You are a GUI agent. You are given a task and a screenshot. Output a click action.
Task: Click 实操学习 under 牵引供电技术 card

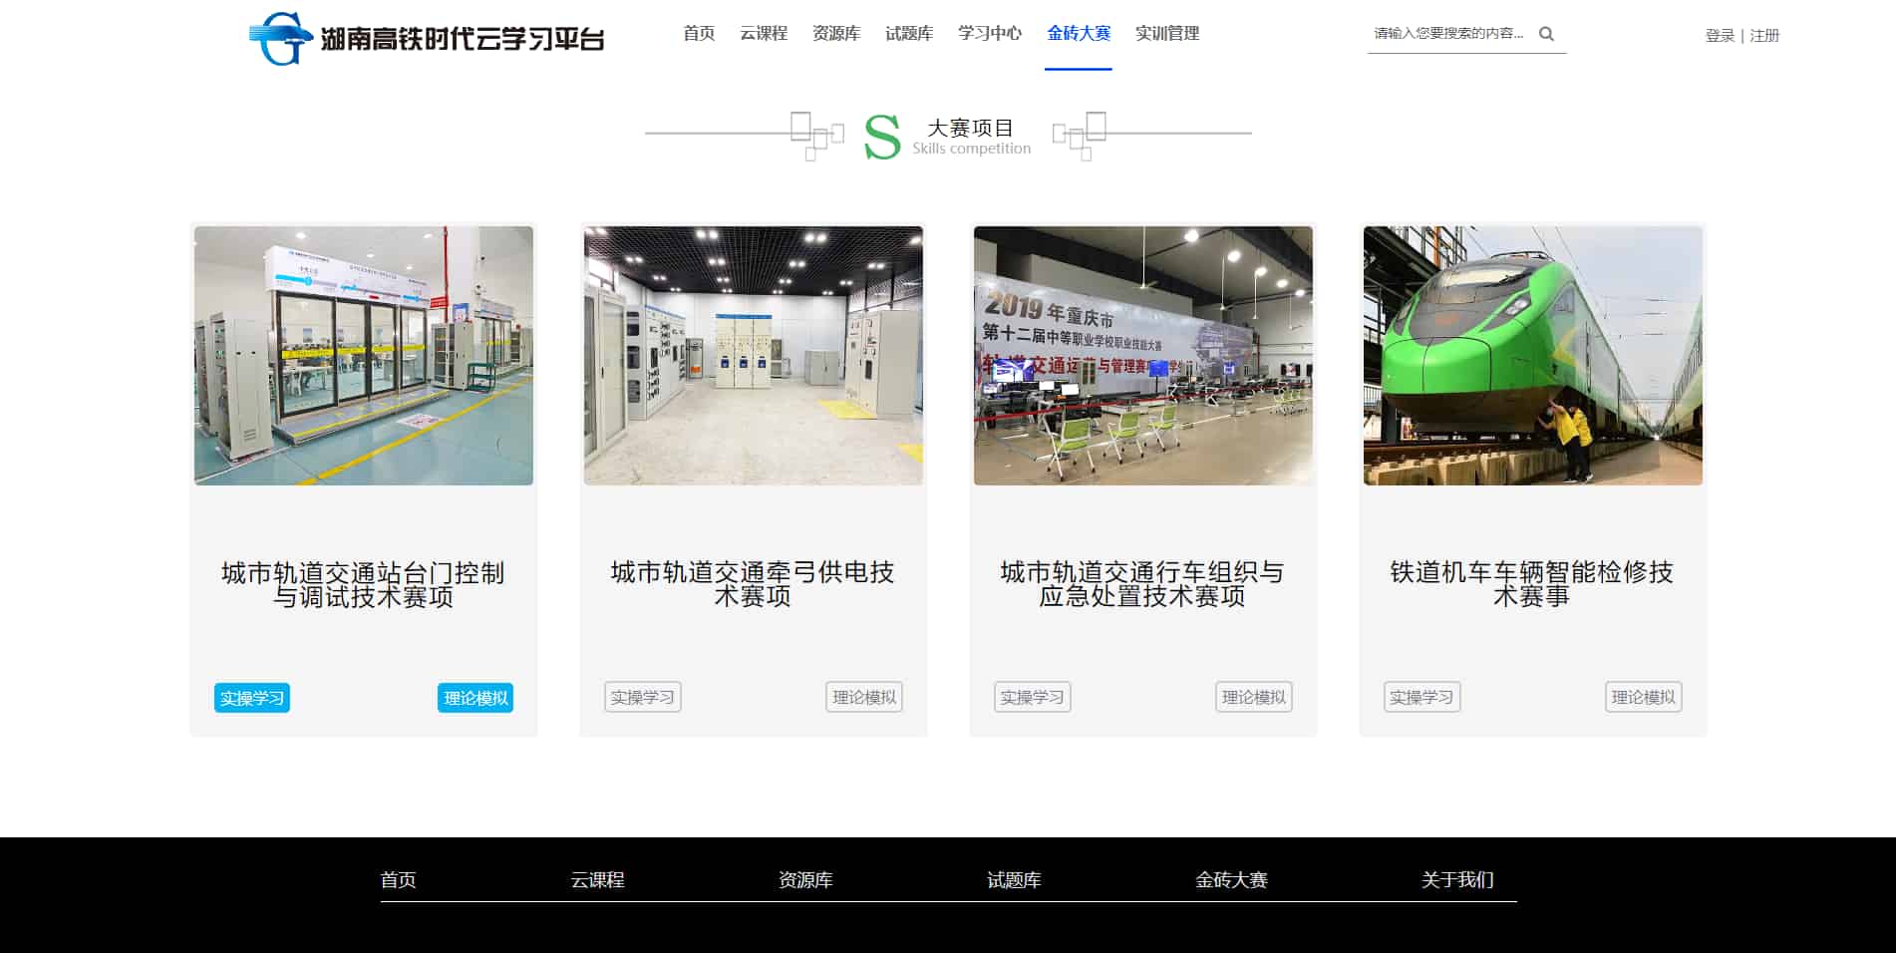coord(642,698)
